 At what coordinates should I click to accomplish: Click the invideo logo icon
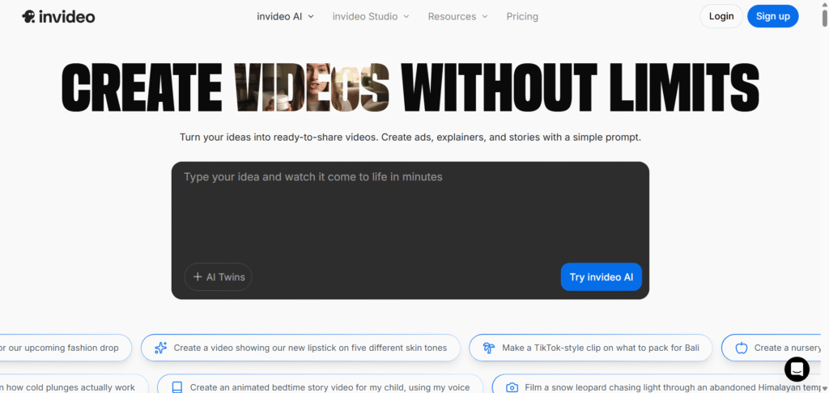(x=28, y=16)
